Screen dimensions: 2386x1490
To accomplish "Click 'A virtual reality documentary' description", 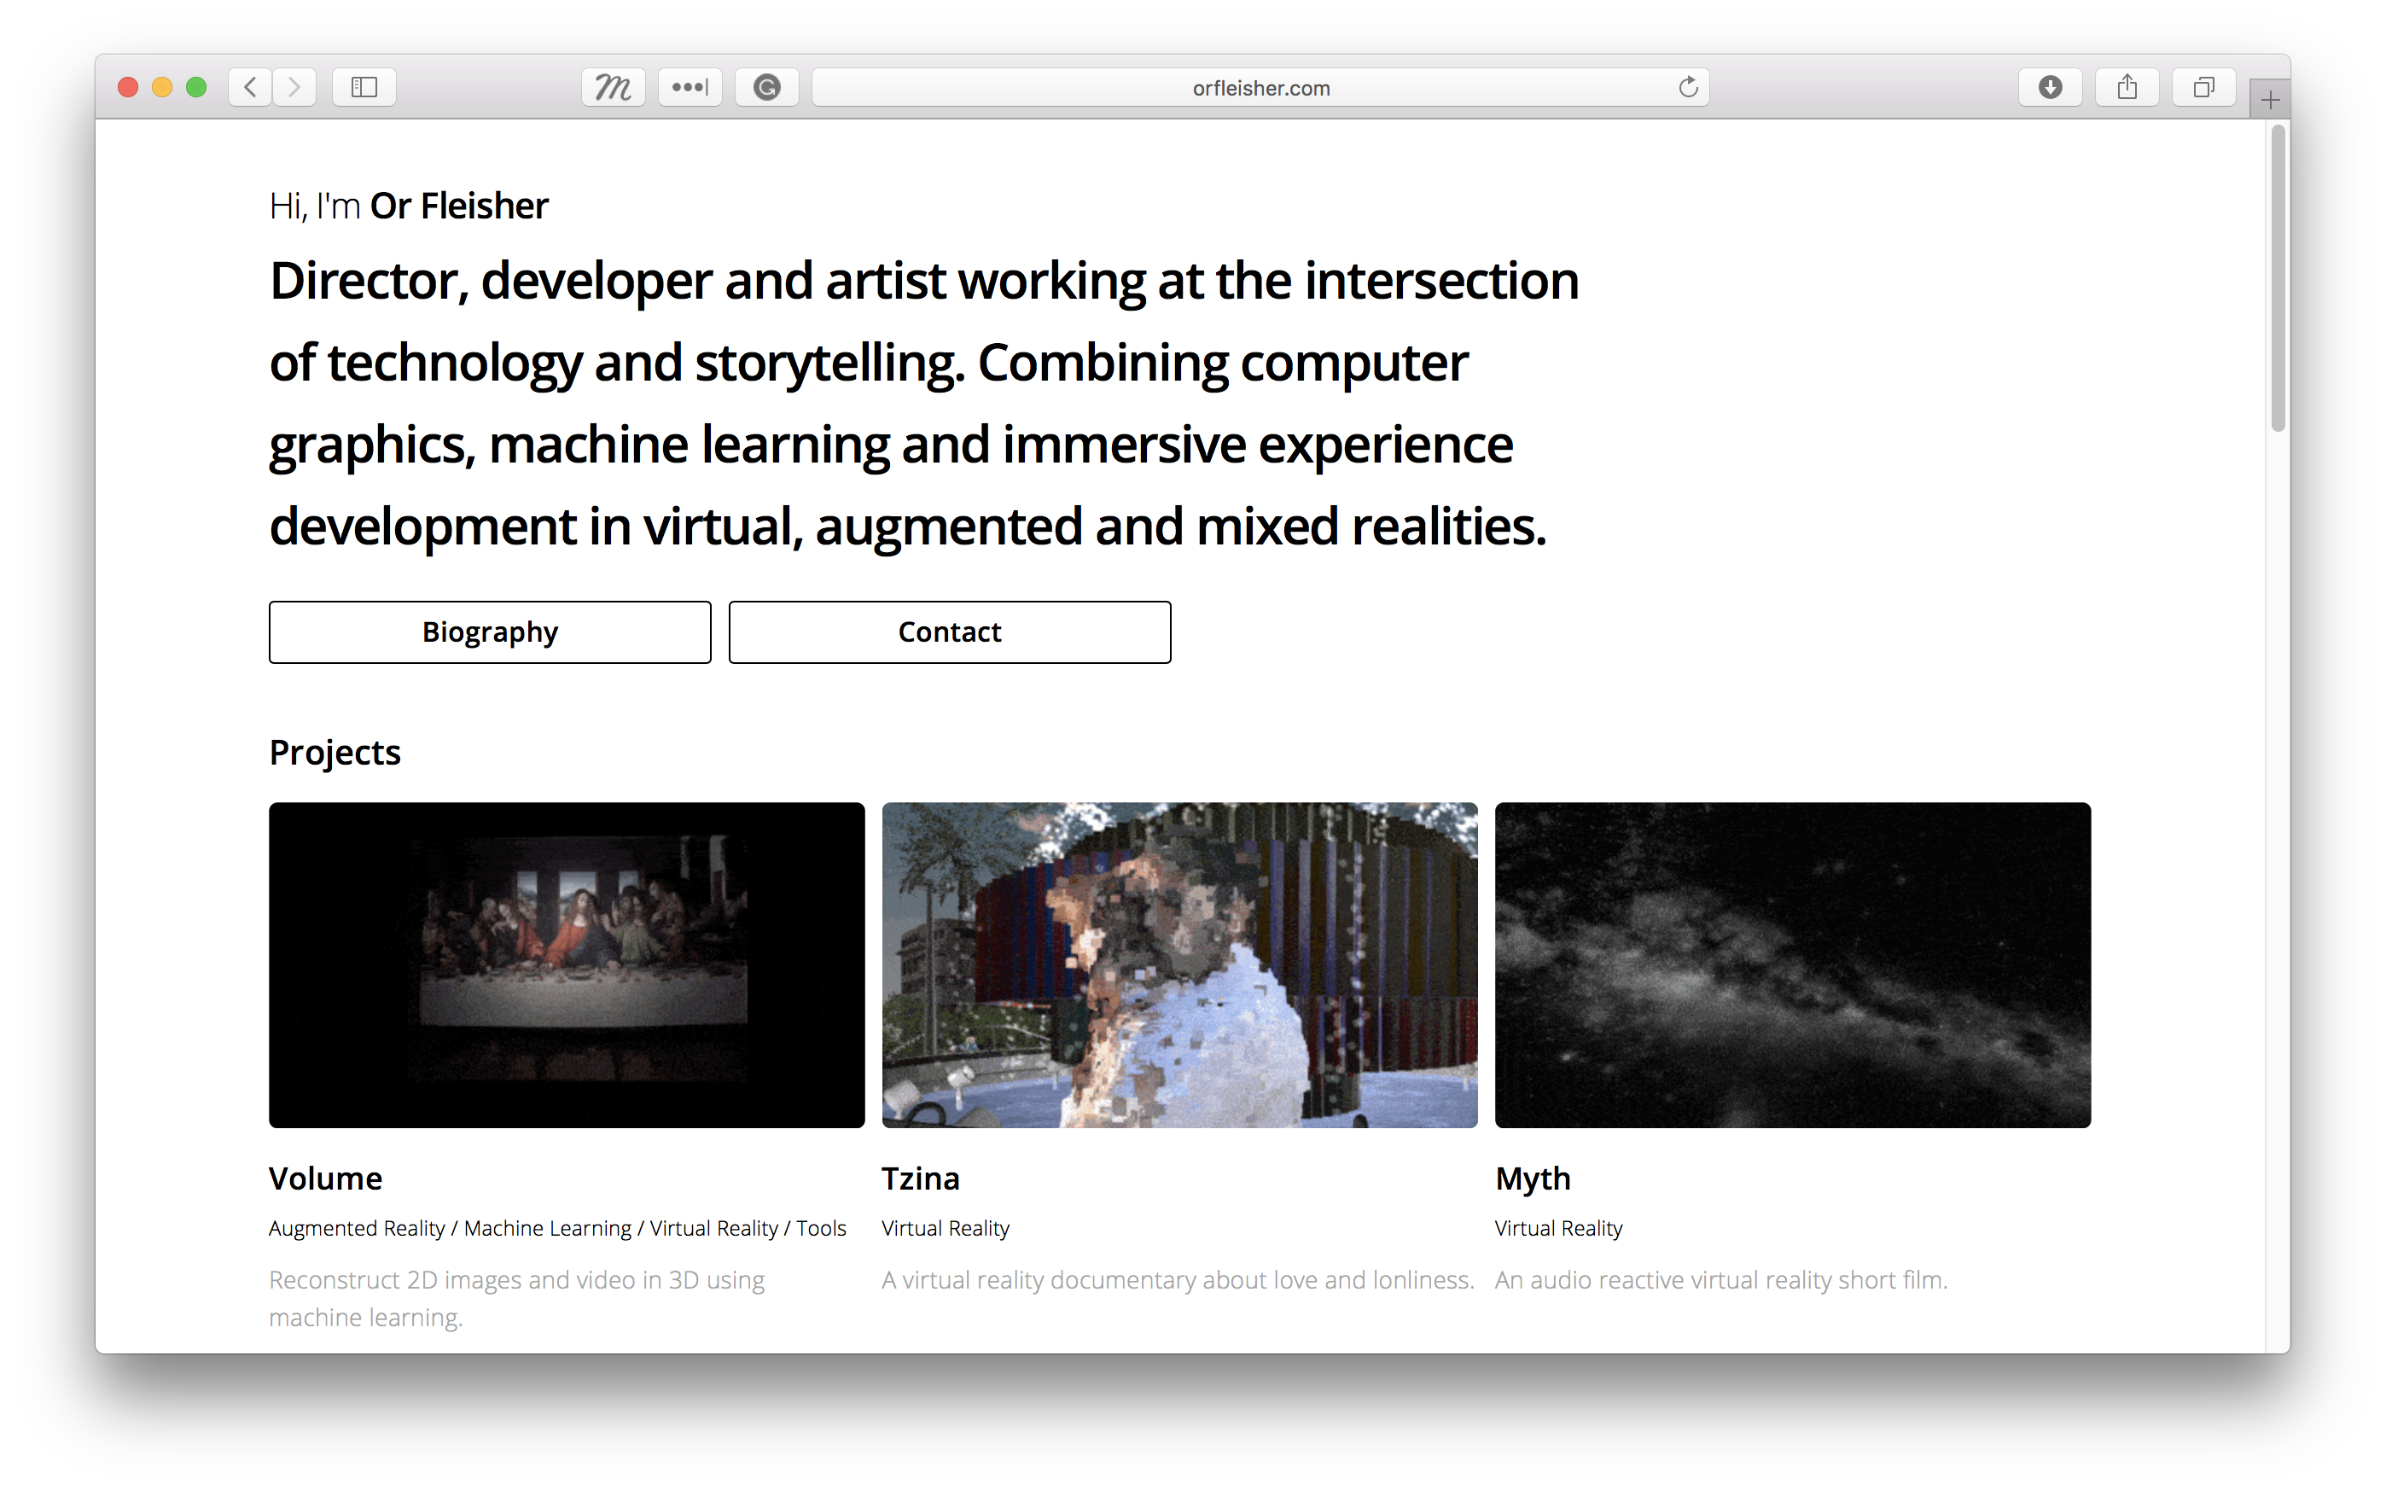I will 1178,1280.
